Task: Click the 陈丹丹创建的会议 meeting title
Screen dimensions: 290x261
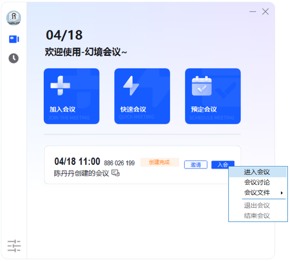Action: (82, 173)
